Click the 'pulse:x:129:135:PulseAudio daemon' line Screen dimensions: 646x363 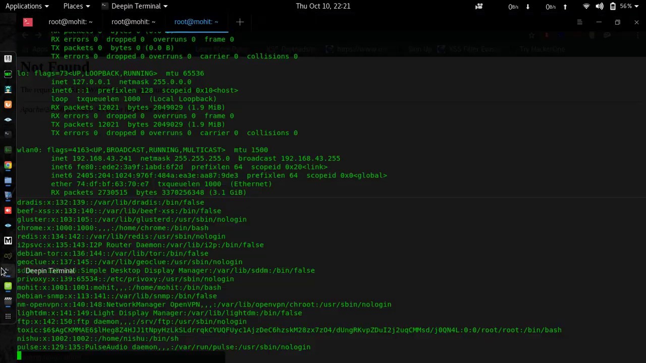[x=164, y=347]
